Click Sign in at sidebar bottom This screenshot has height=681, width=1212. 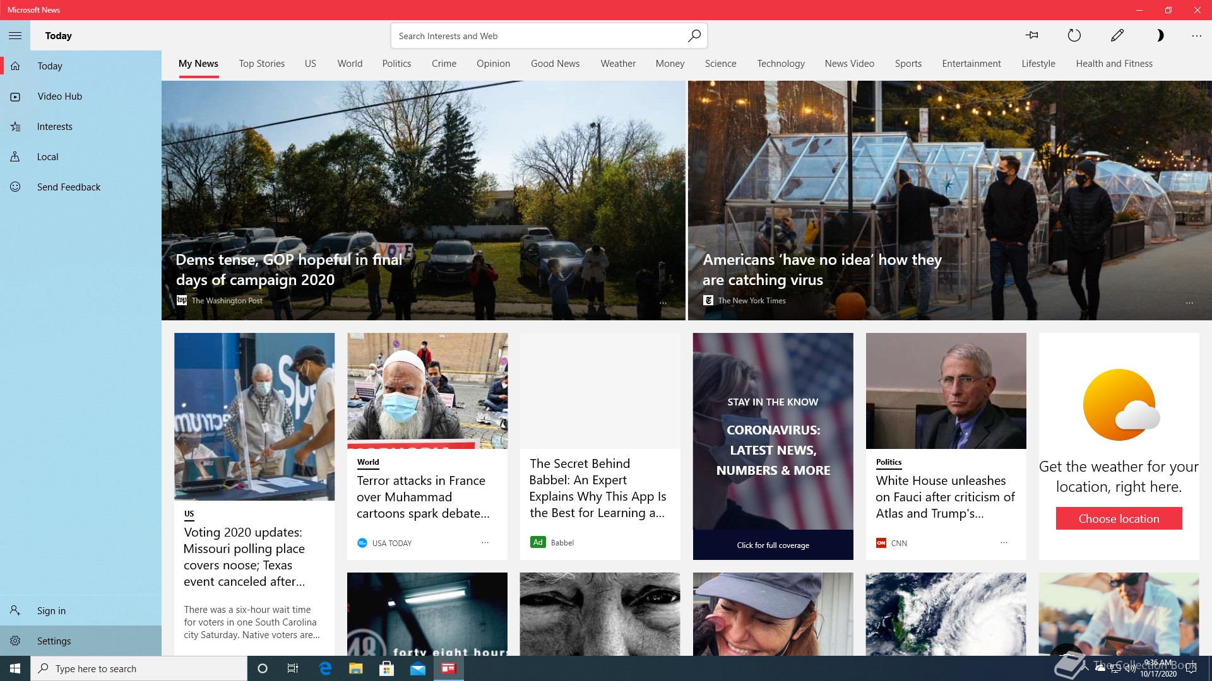coord(81,610)
